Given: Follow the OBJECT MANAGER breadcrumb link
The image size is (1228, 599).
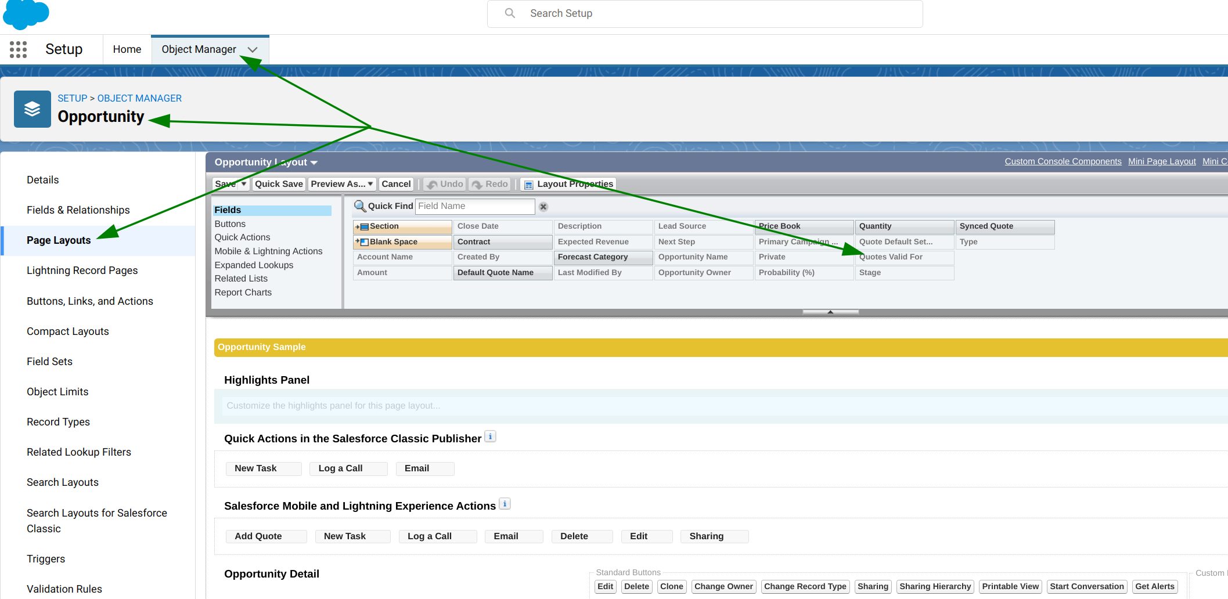Looking at the screenshot, I should point(139,98).
